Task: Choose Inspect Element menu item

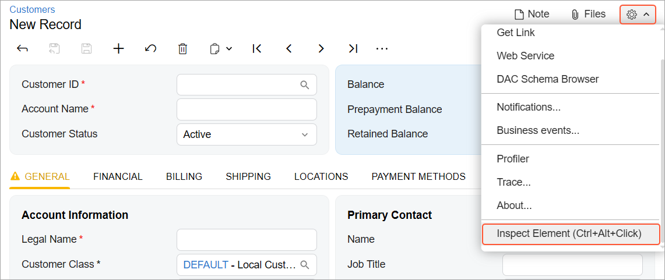Action: (x=571, y=233)
